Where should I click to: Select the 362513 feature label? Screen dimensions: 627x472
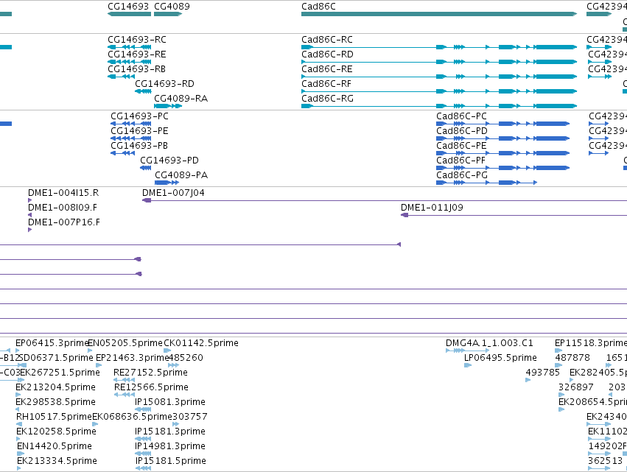click(x=606, y=462)
